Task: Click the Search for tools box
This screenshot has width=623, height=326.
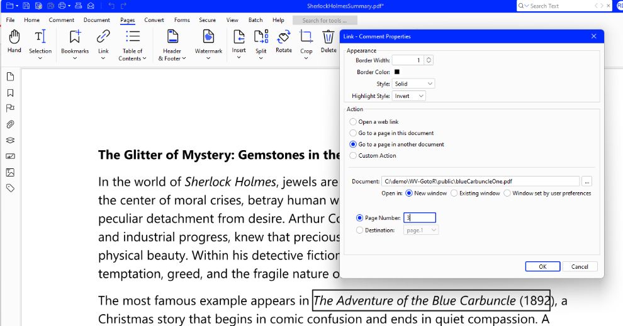Action: 325,20
